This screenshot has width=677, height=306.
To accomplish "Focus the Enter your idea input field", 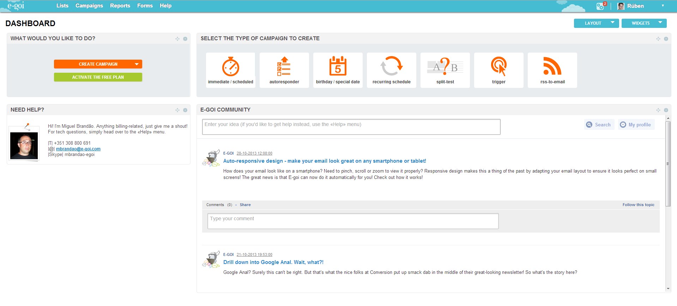I will 351,127.
